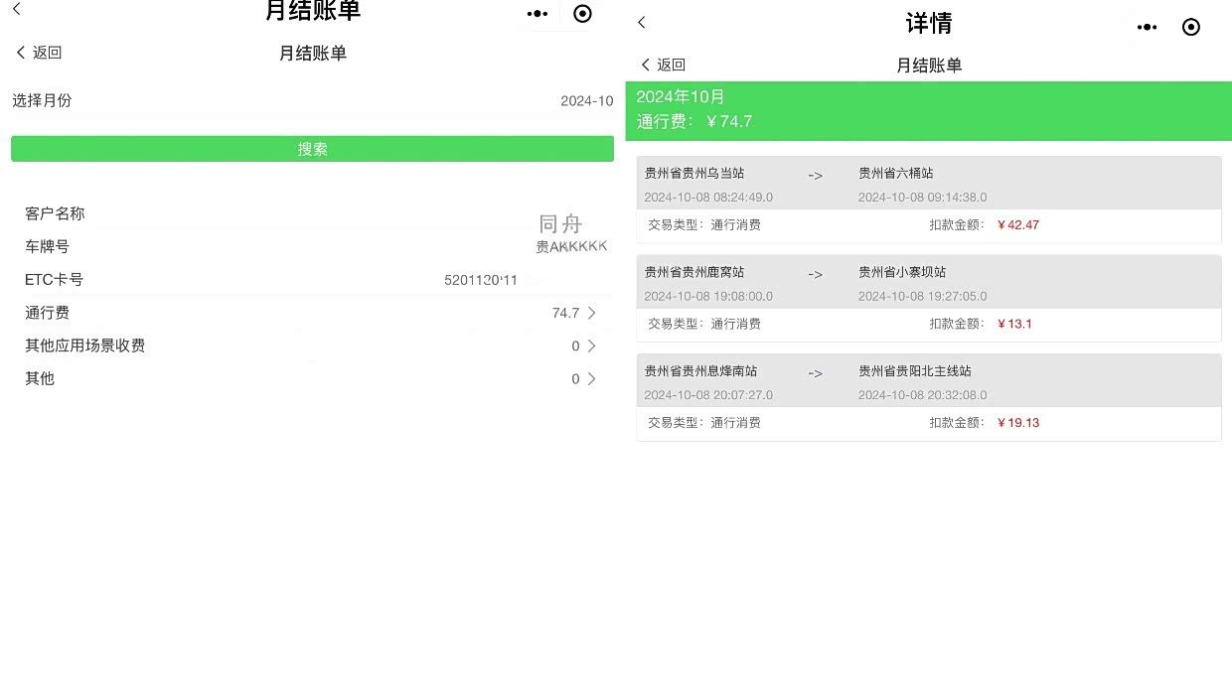Tap the left screen's circular close-target icon
1232x692 pixels.
[x=583, y=14]
